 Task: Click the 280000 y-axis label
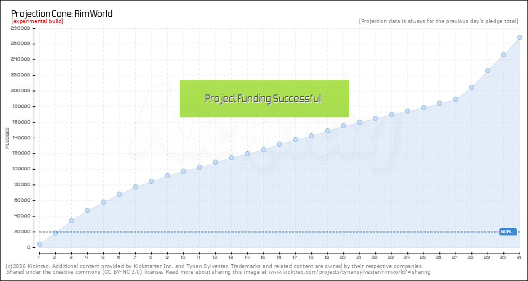point(20,28)
